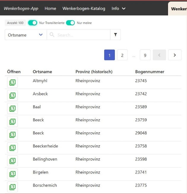Open the Altmyhl Wenkerbogen entry
Screen dimensions: 187x194
pyautogui.click(x=12, y=82)
